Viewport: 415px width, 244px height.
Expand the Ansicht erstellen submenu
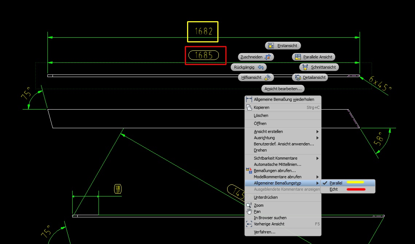click(x=283, y=131)
